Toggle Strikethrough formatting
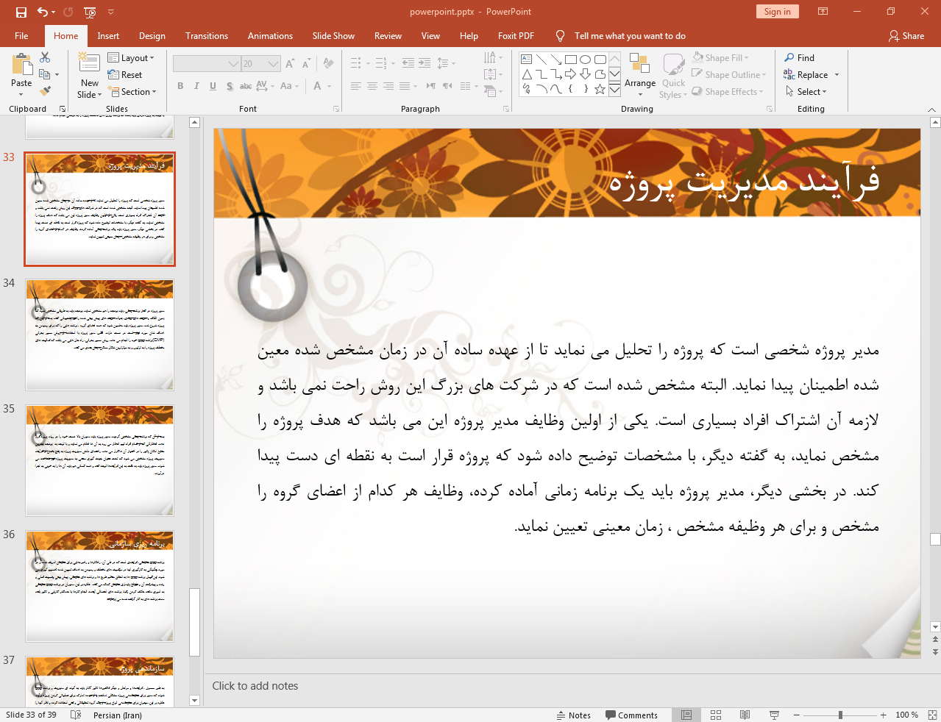Viewport: 941px width, 722px height. coord(246,86)
